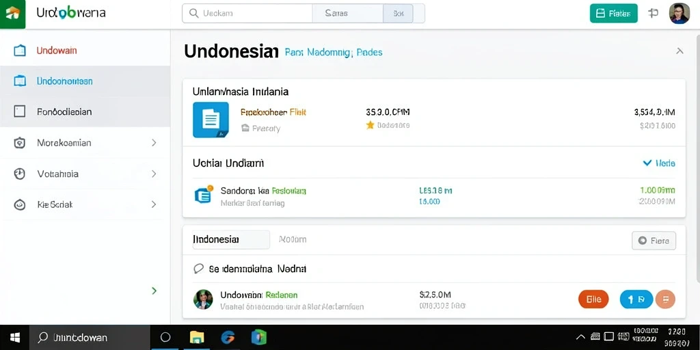Open Morekoanian sidebar item
700x350 pixels.
[85, 142]
